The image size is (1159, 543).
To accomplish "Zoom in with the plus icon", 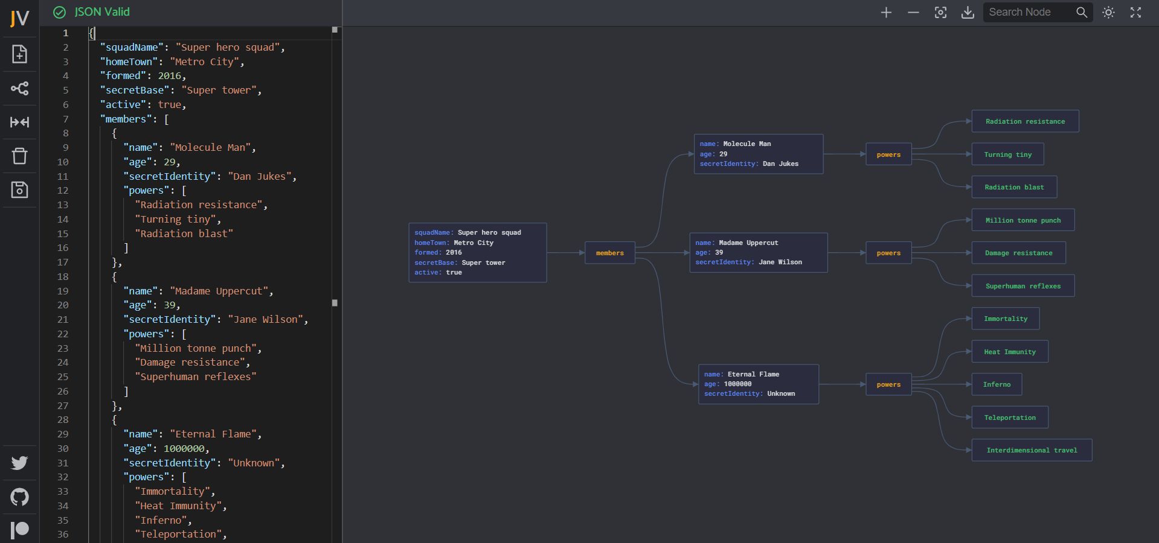I will [x=886, y=13].
